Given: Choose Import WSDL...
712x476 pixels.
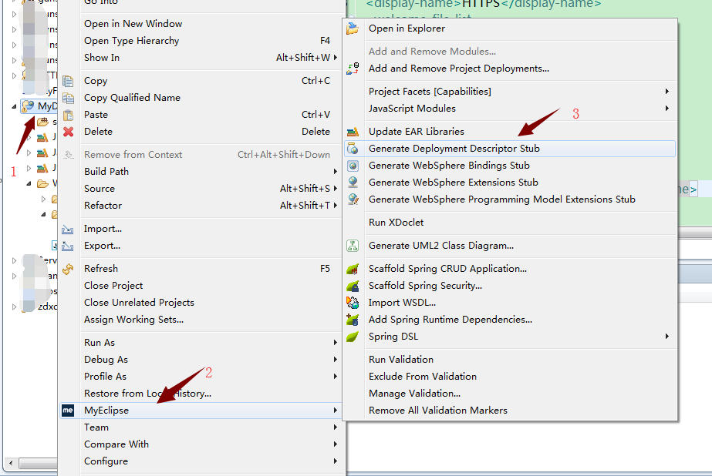Looking at the screenshot, I should click(x=402, y=303).
